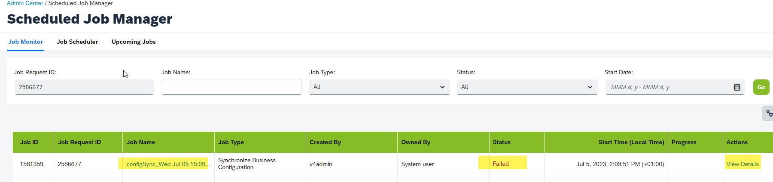Click the green Go button
Viewport: 773px width, 182px height.
pyautogui.click(x=761, y=87)
